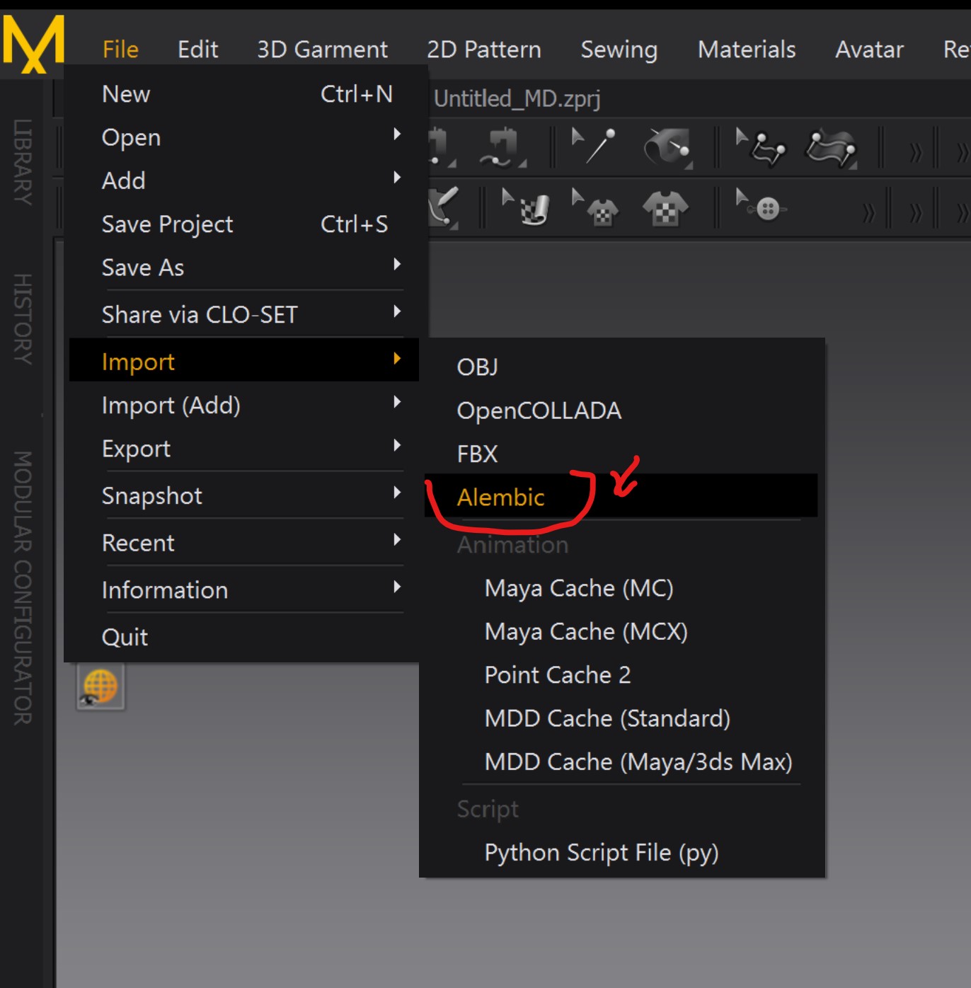Select the checkered T-shirt graphic tool
The image size is (971, 988).
(665, 209)
